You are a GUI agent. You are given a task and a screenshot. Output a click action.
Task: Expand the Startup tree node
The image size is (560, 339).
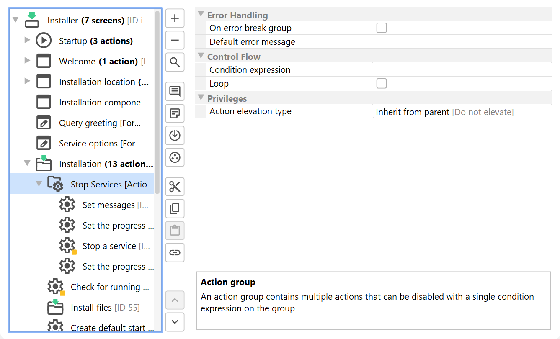(x=28, y=40)
